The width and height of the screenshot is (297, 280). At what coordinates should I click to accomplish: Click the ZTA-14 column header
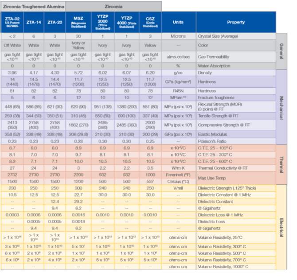pyautogui.click(x=33, y=22)
